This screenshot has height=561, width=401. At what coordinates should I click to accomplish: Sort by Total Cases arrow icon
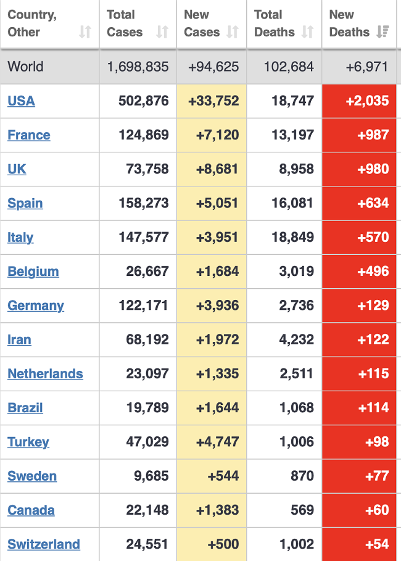(162, 32)
